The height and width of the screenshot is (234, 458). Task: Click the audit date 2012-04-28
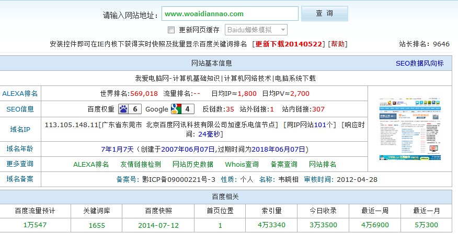[x=357, y=180]
